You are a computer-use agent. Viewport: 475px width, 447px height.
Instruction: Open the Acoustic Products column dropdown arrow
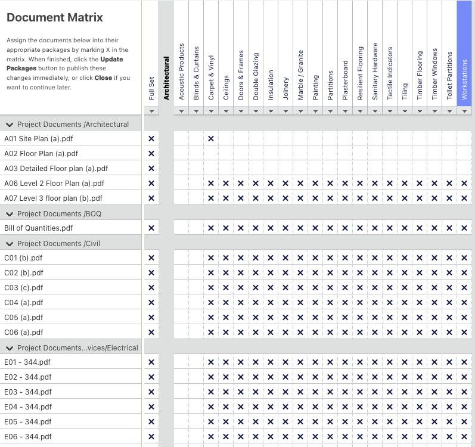point(181,111)
